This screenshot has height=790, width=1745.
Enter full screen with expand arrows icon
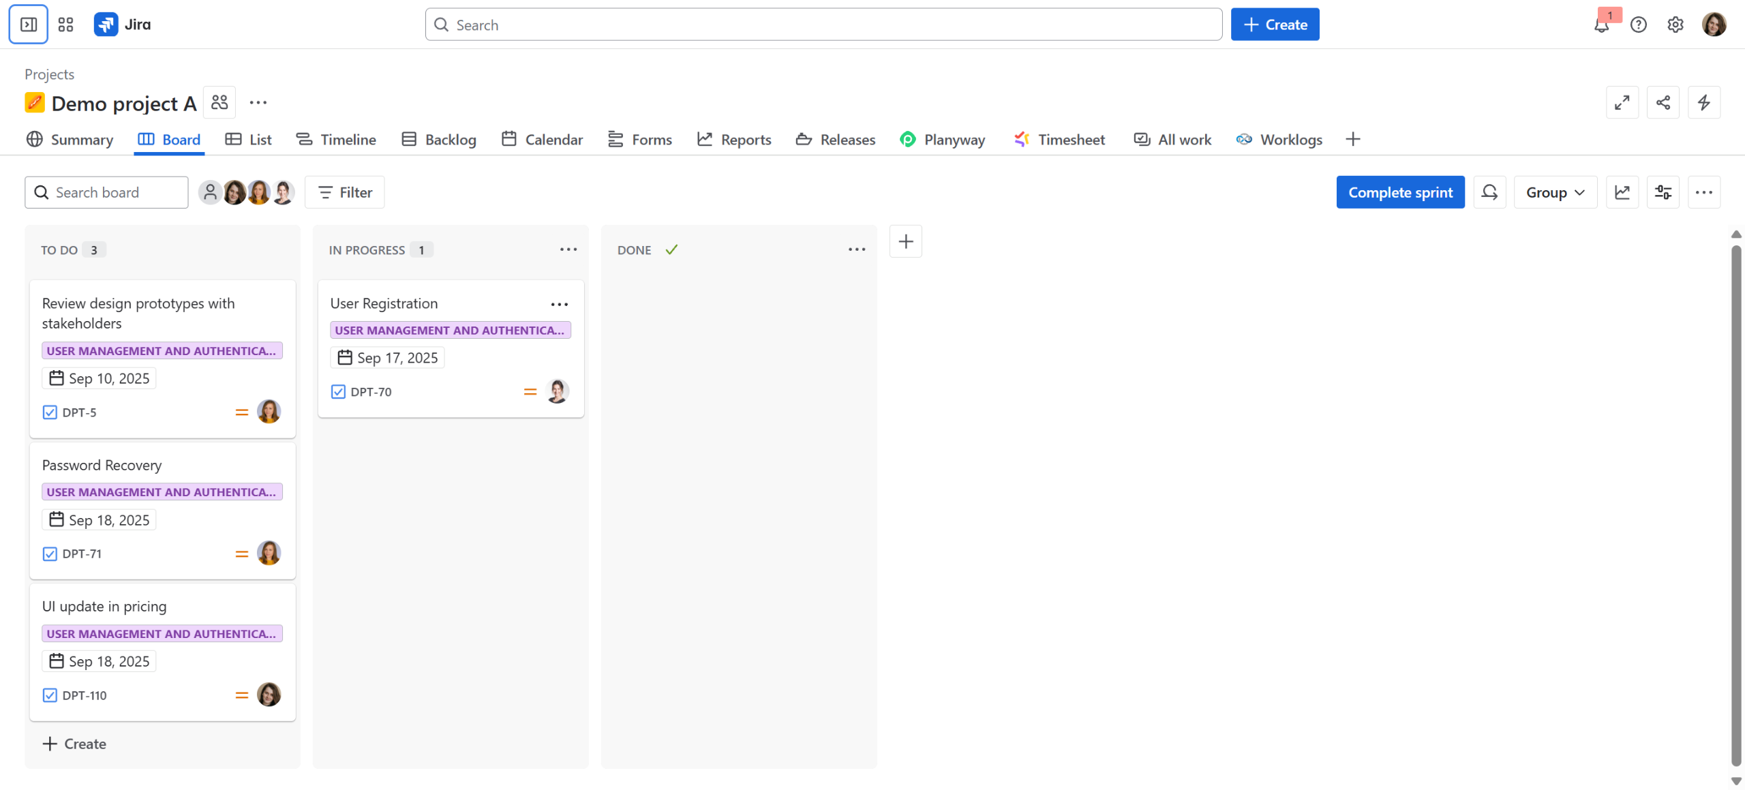coord(1622,102)
